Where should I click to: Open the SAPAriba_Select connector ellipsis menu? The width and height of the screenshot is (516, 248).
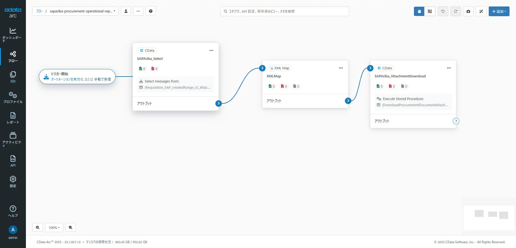coord(211,50)
